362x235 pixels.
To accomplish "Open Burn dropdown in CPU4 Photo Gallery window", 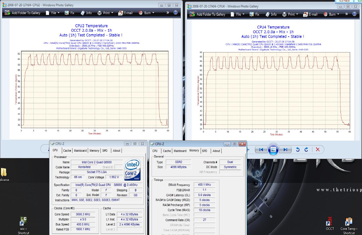I will click(x=331, y=14).
